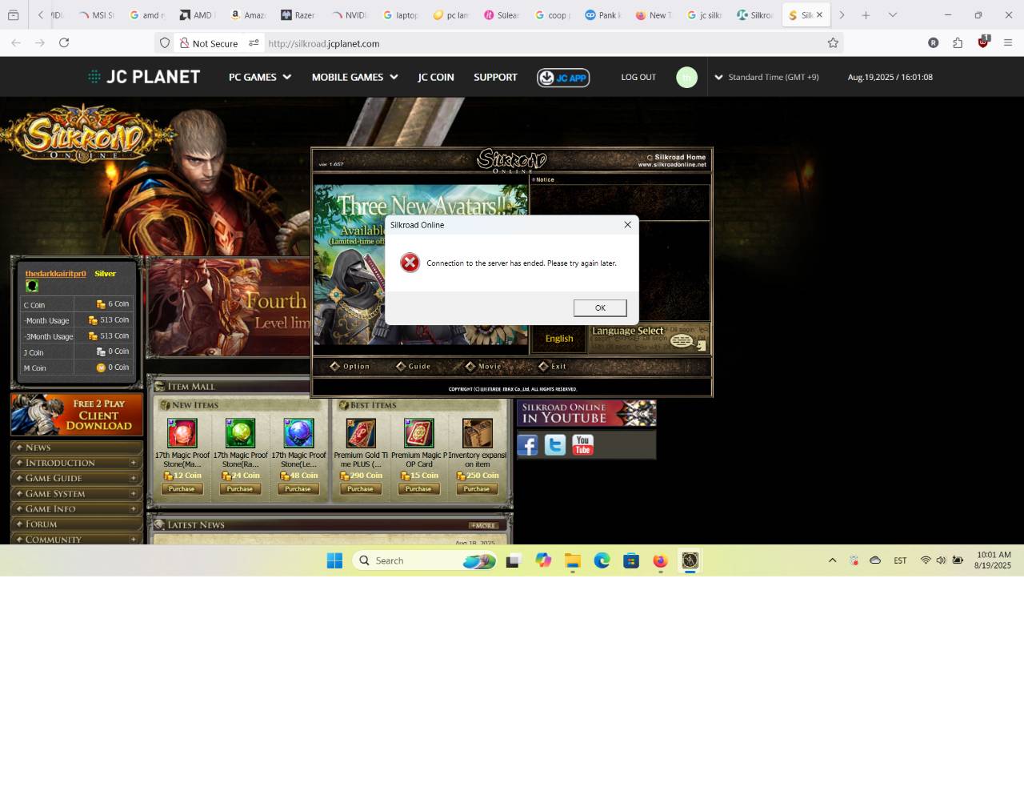Purchase the 48 Coin Magic Proof Stone

click(298, 488)
